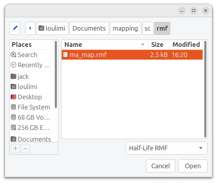Screen dimensions: 217x183
Task: Sort files by the Modified column
Action: pyautogui.click(x=186, y=44)
